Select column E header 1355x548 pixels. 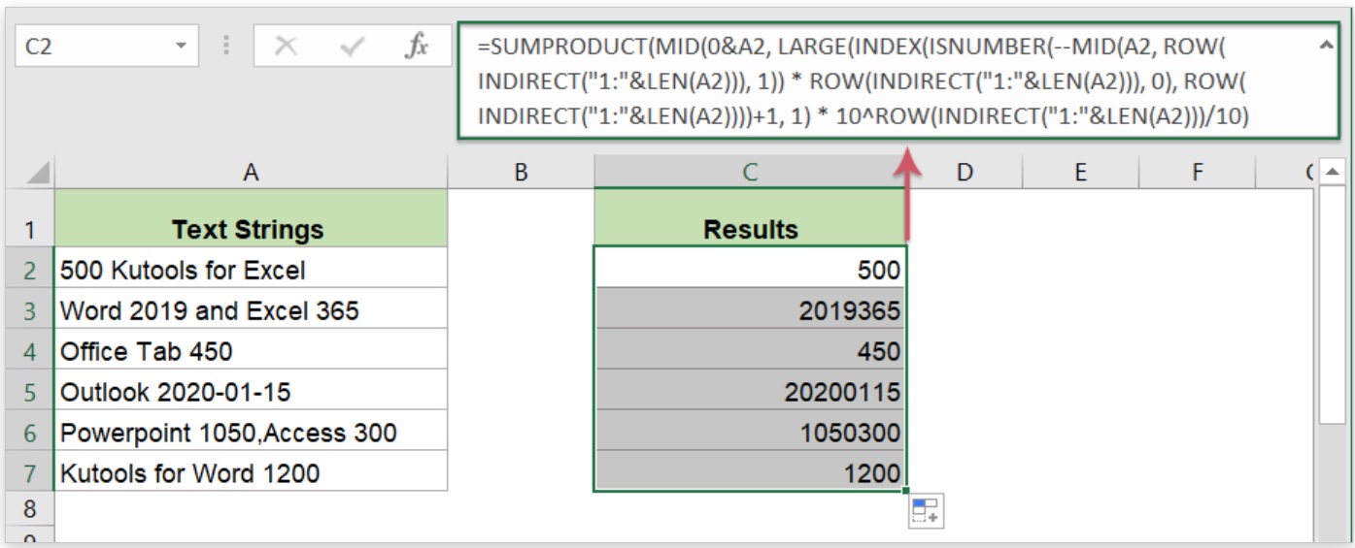coord(1080,172)
